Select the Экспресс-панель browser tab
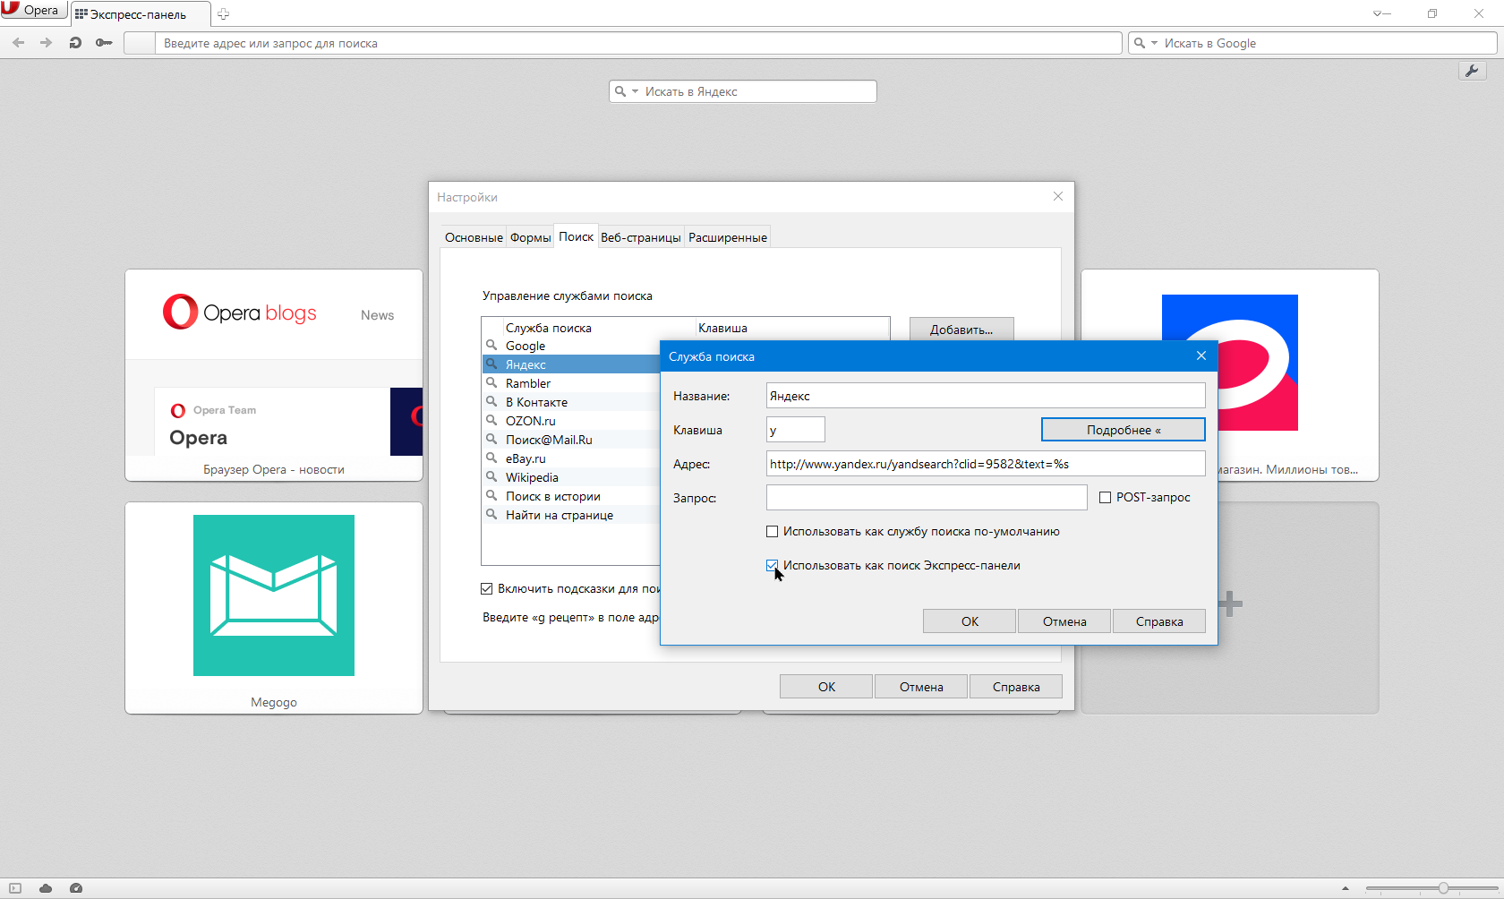The width and height of the screenshot is (1504, 899). (x=139, y=14)
